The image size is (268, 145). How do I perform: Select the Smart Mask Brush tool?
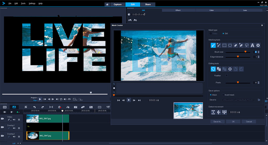pyautogui.click(x=219, y=45)
